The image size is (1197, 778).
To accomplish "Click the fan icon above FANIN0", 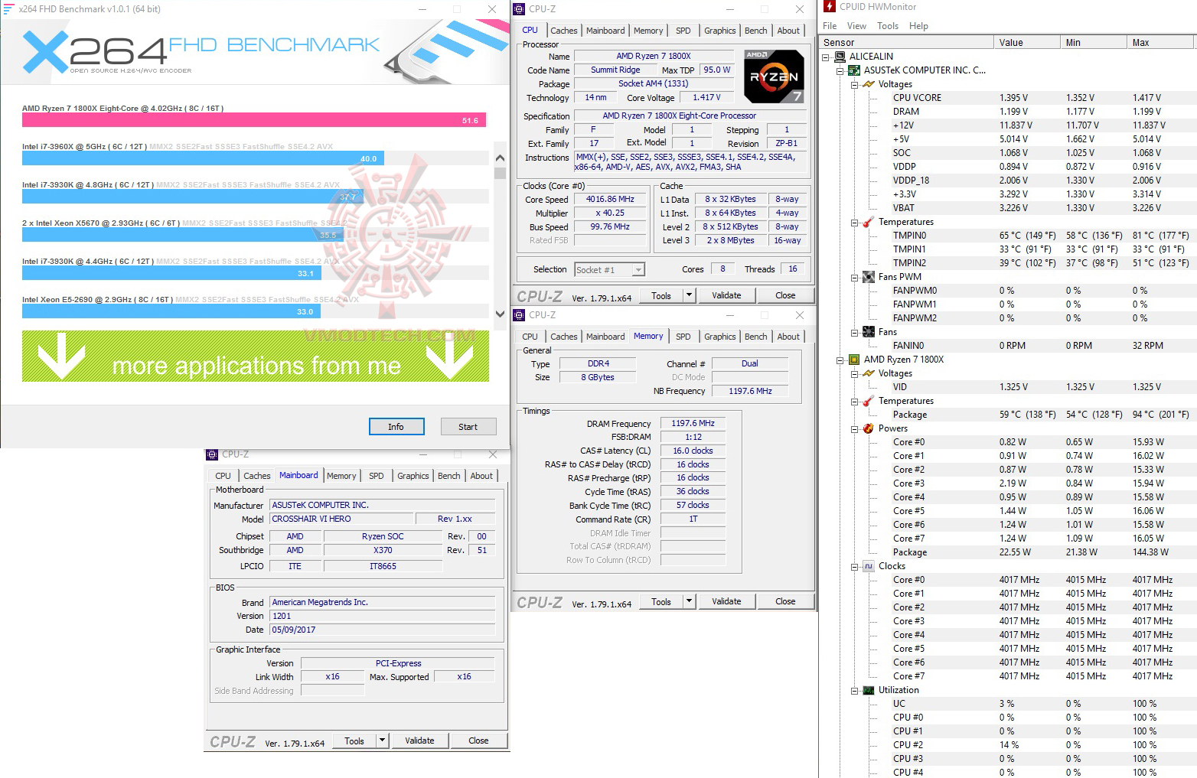I will coord(869,332).
